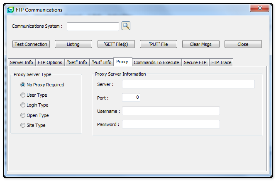
Task: Select No Proxy Required option
Action: [x=23, y=85]
